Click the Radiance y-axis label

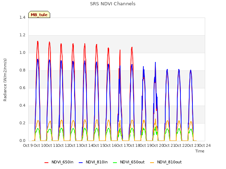(x=5, y=80)
